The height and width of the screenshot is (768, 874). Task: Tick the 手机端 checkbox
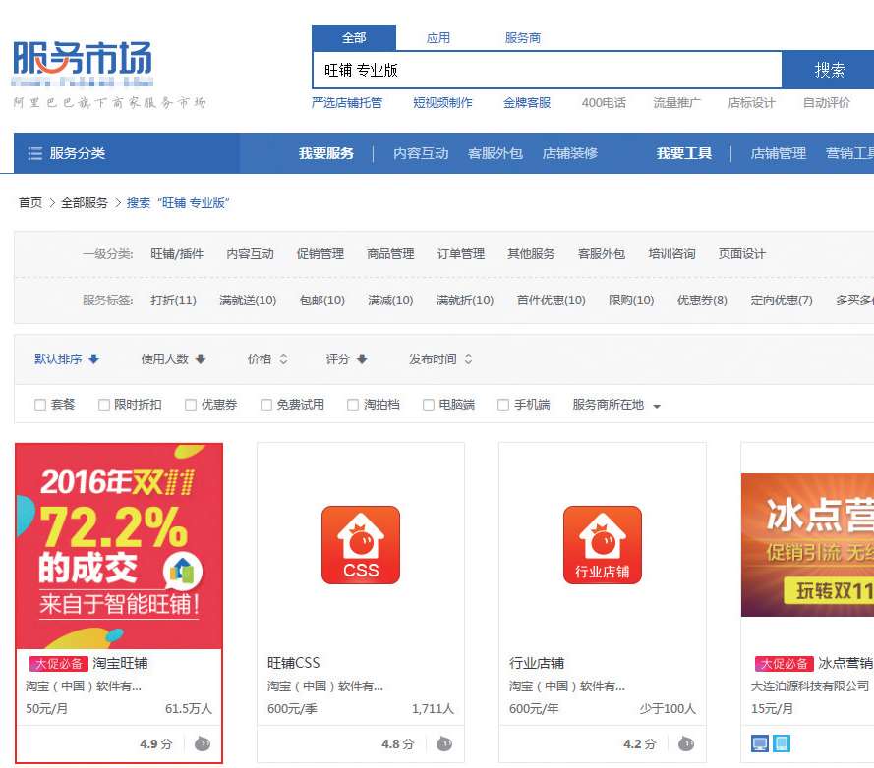coord(503,405)
